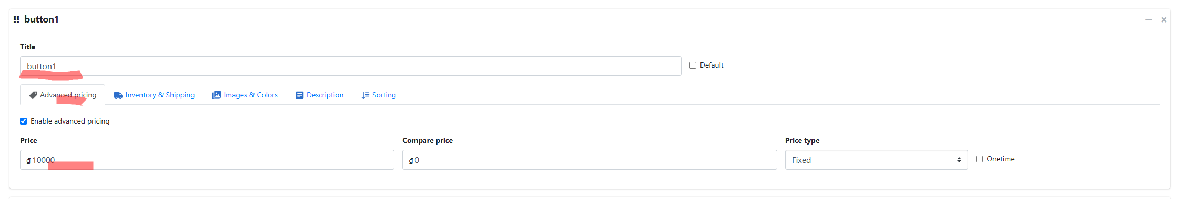Uncheck Enable advanced pricing
Image resolution: width=1178 pixels, height=199 pixels.
pos(24,121)
